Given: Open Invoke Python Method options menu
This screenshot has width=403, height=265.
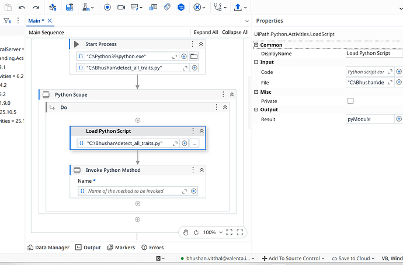Looking at the screenshot, I should 193,170.
